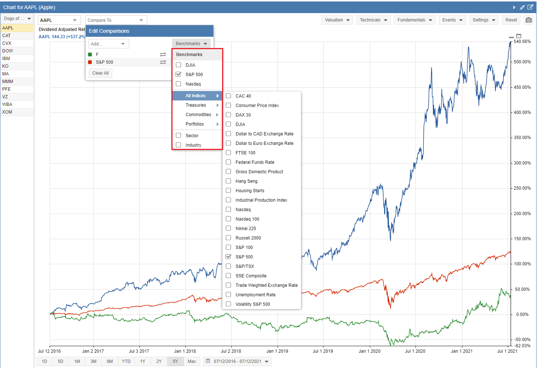Tick the Nasdaq 100 checkbox
The width and height of the screenshot is (538, 368).
[x=228, y=219]
